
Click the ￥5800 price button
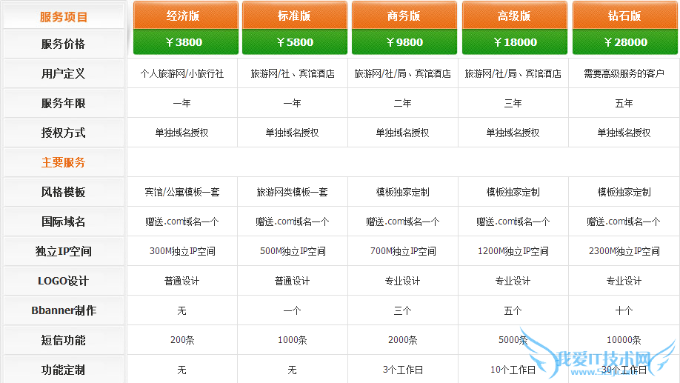click(x=295, y=42)
